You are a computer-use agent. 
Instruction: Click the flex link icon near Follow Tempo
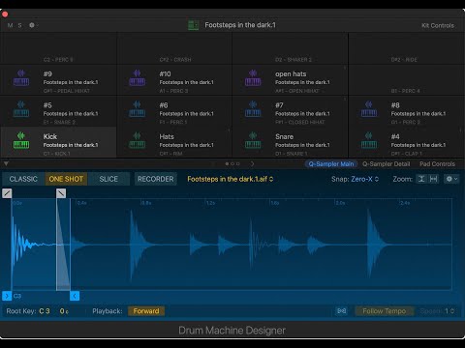click(x=342, y=311)
